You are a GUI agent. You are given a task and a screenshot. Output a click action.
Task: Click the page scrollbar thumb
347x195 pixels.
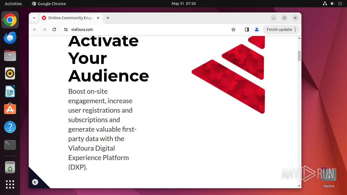(x=299, y=56)
